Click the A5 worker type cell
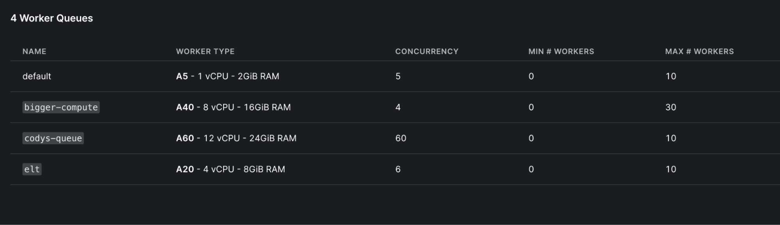780x225 pixels. tap(227, 76)
